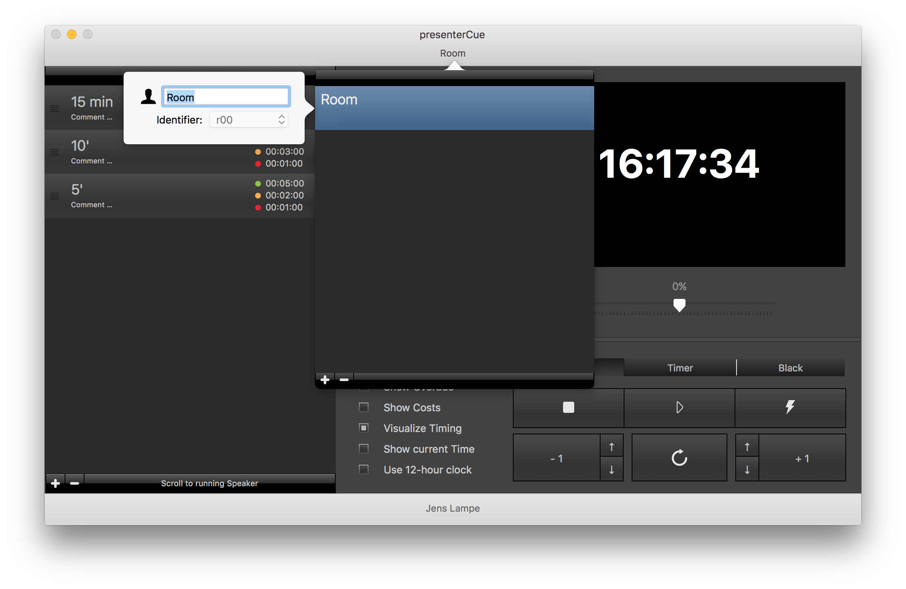
Task: Click Comment text under 5'
Action: click(x=91, y=205)
